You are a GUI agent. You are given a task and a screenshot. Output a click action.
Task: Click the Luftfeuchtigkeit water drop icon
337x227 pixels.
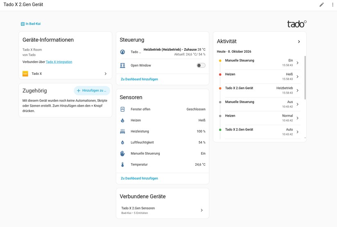coord(122,142)
